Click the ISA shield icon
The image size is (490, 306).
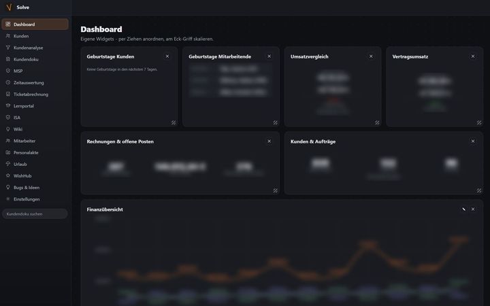pyautogui.click(x=8, y=118)
